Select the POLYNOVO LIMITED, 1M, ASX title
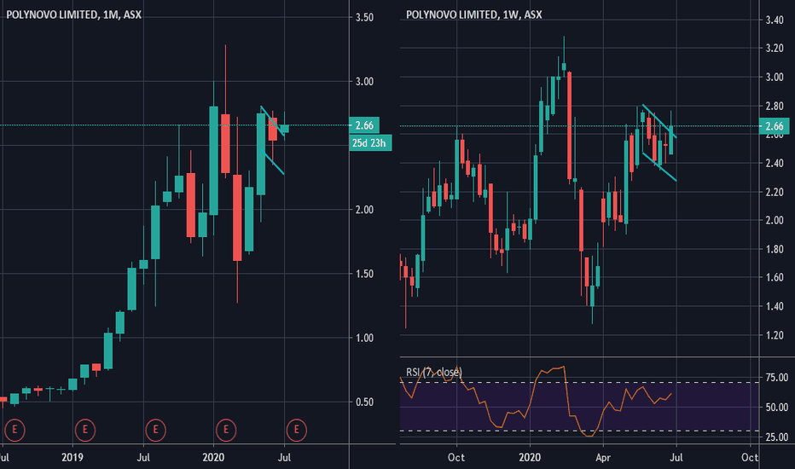This screenshot has height=469, width=795. [74, 14]
